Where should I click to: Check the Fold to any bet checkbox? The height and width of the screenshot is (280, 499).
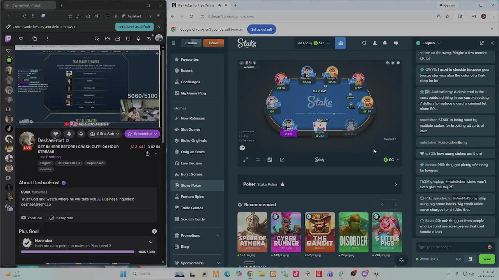241,140
